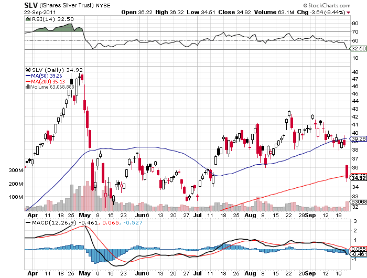The height and width of the screenshot is (278, 367).
Task: Click Jun on the MACD panel date axis
Action: click(x=141, y=273)
